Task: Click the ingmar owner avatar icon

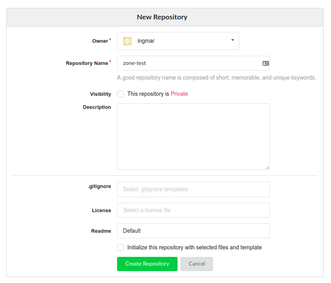Action: [x=127, y=41]
